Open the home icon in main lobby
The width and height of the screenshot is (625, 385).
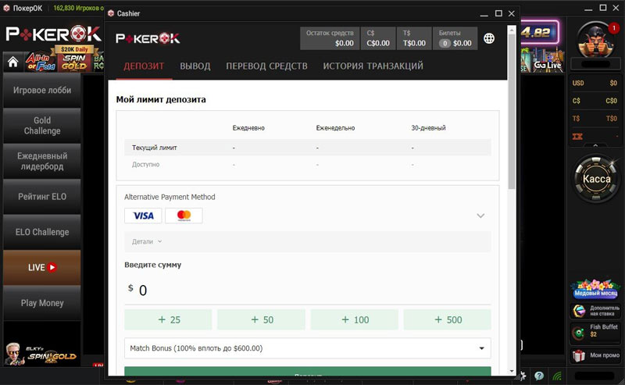pyautogui.click(x=13, y=62)
